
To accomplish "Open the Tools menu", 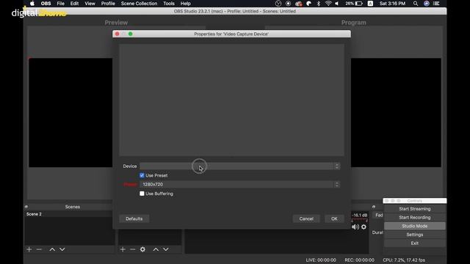I will [169, 4].
